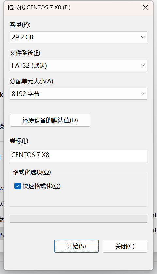Screen dimensions: 157x274
Task: Click the chevron arrow of the 29.2 GB box
Action: click(143, 37)
